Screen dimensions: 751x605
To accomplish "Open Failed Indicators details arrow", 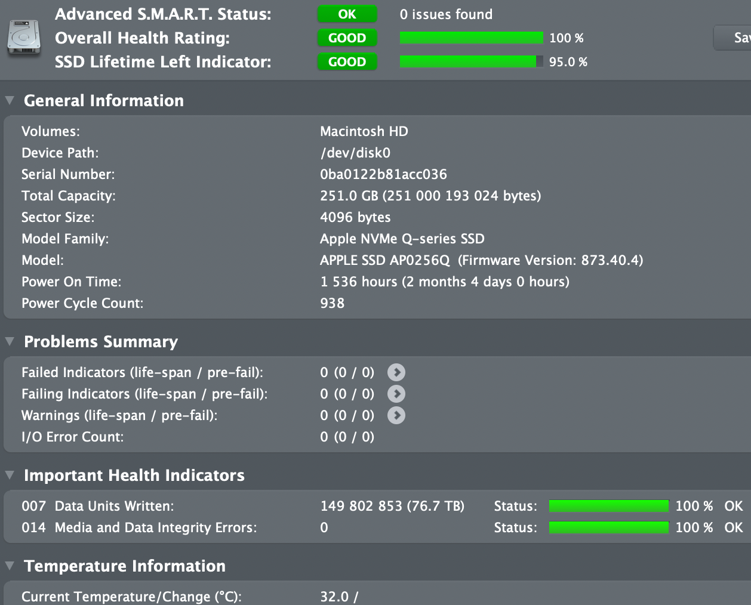I will click(x=396, y=372).
